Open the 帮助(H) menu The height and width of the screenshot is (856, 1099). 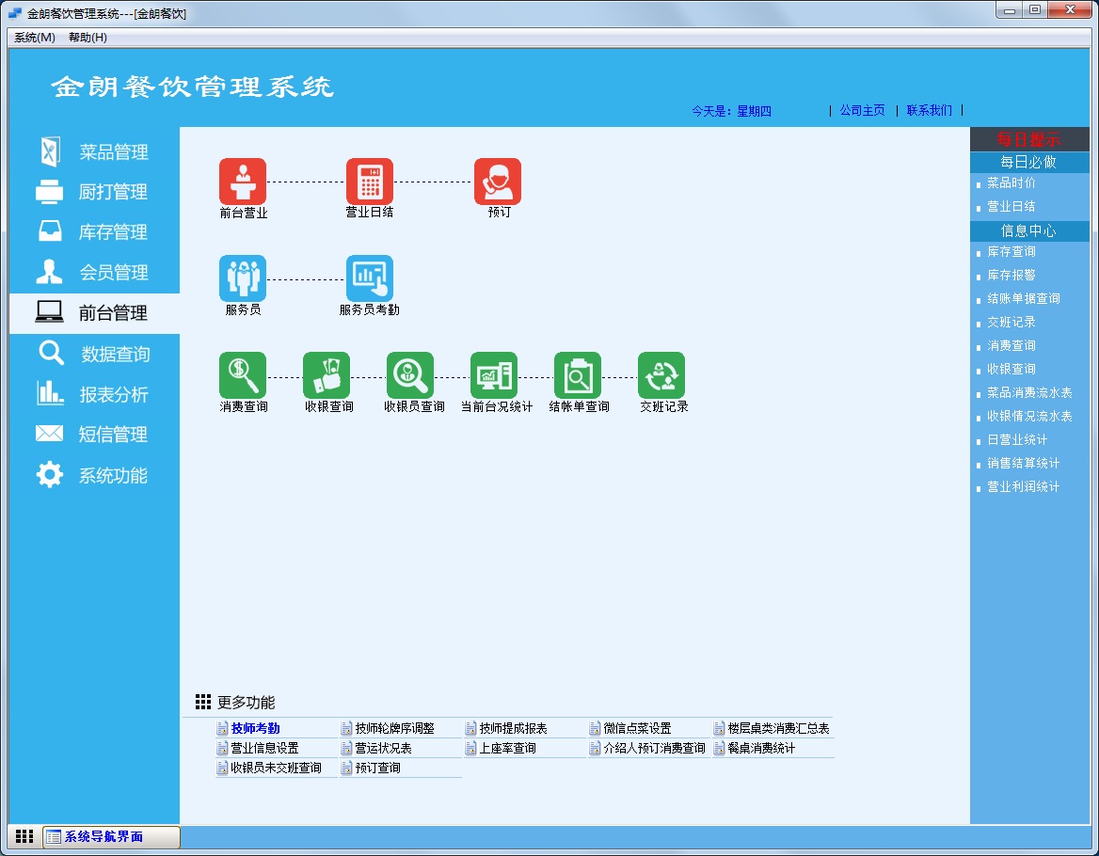pos(88,37)
